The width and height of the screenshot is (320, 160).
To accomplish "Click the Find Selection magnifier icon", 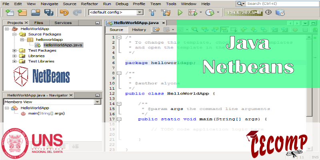I will coord(195,30).
